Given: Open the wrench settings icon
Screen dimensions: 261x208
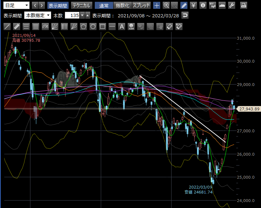Looking at the screenshot, I should [x=232, y=5].
